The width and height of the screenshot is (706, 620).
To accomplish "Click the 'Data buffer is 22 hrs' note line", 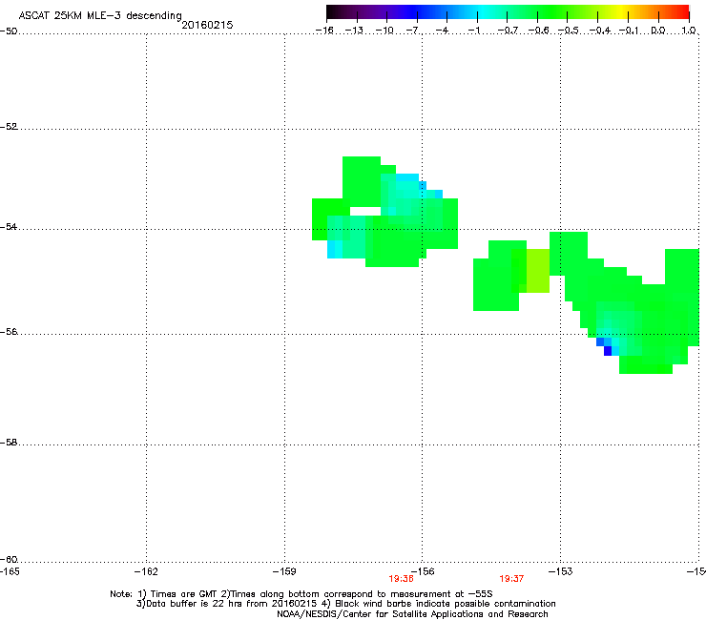I will [x=345, y=604].
